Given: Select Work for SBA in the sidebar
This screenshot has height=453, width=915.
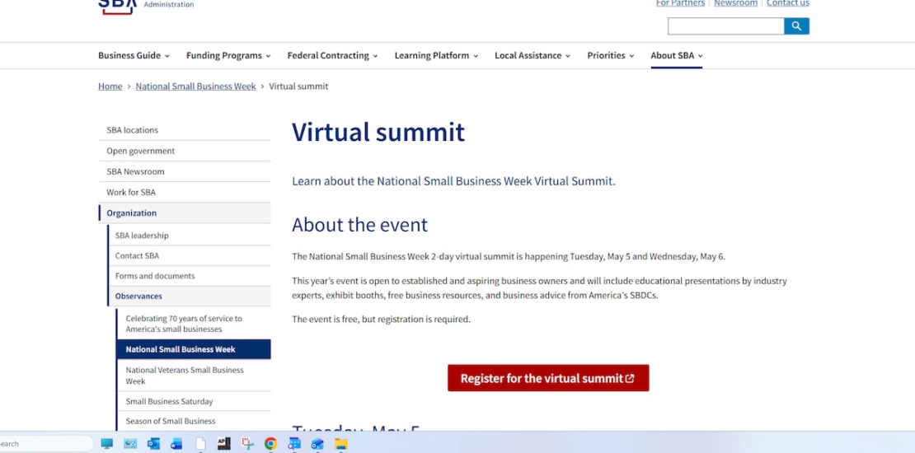Looking at the screenshot, I should (x=185, y=193).
